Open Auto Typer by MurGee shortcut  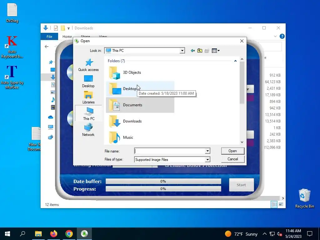pyautogui.click(x=12, y=77)
